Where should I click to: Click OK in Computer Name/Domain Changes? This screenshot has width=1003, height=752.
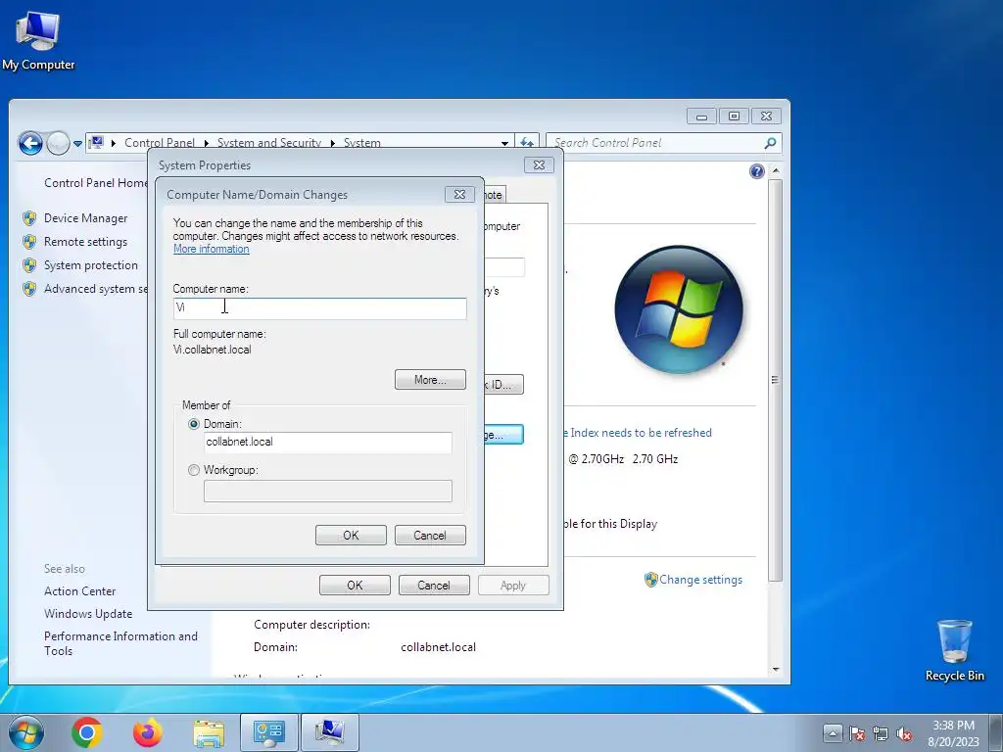[351, 536]
